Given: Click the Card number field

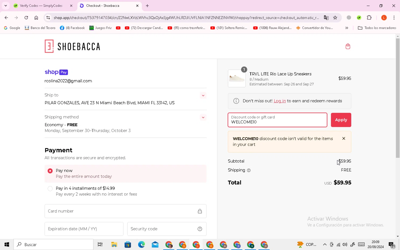Looking at the screenshot, I should (125, 211).
